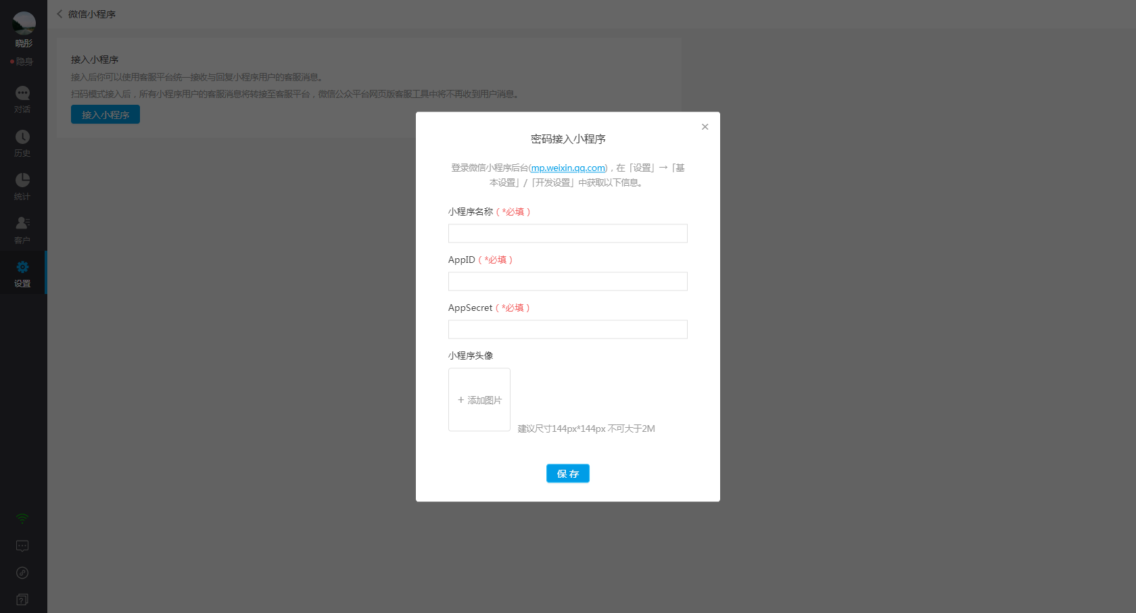
Task: View the 统计 statistics panel
Action: click(x=22, y=186)
